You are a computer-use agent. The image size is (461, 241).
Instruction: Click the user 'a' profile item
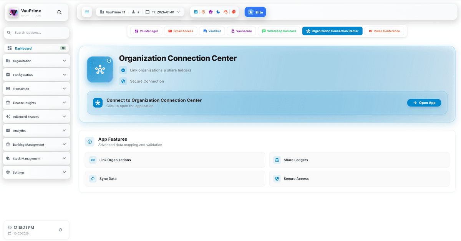(x=135, y=12)
